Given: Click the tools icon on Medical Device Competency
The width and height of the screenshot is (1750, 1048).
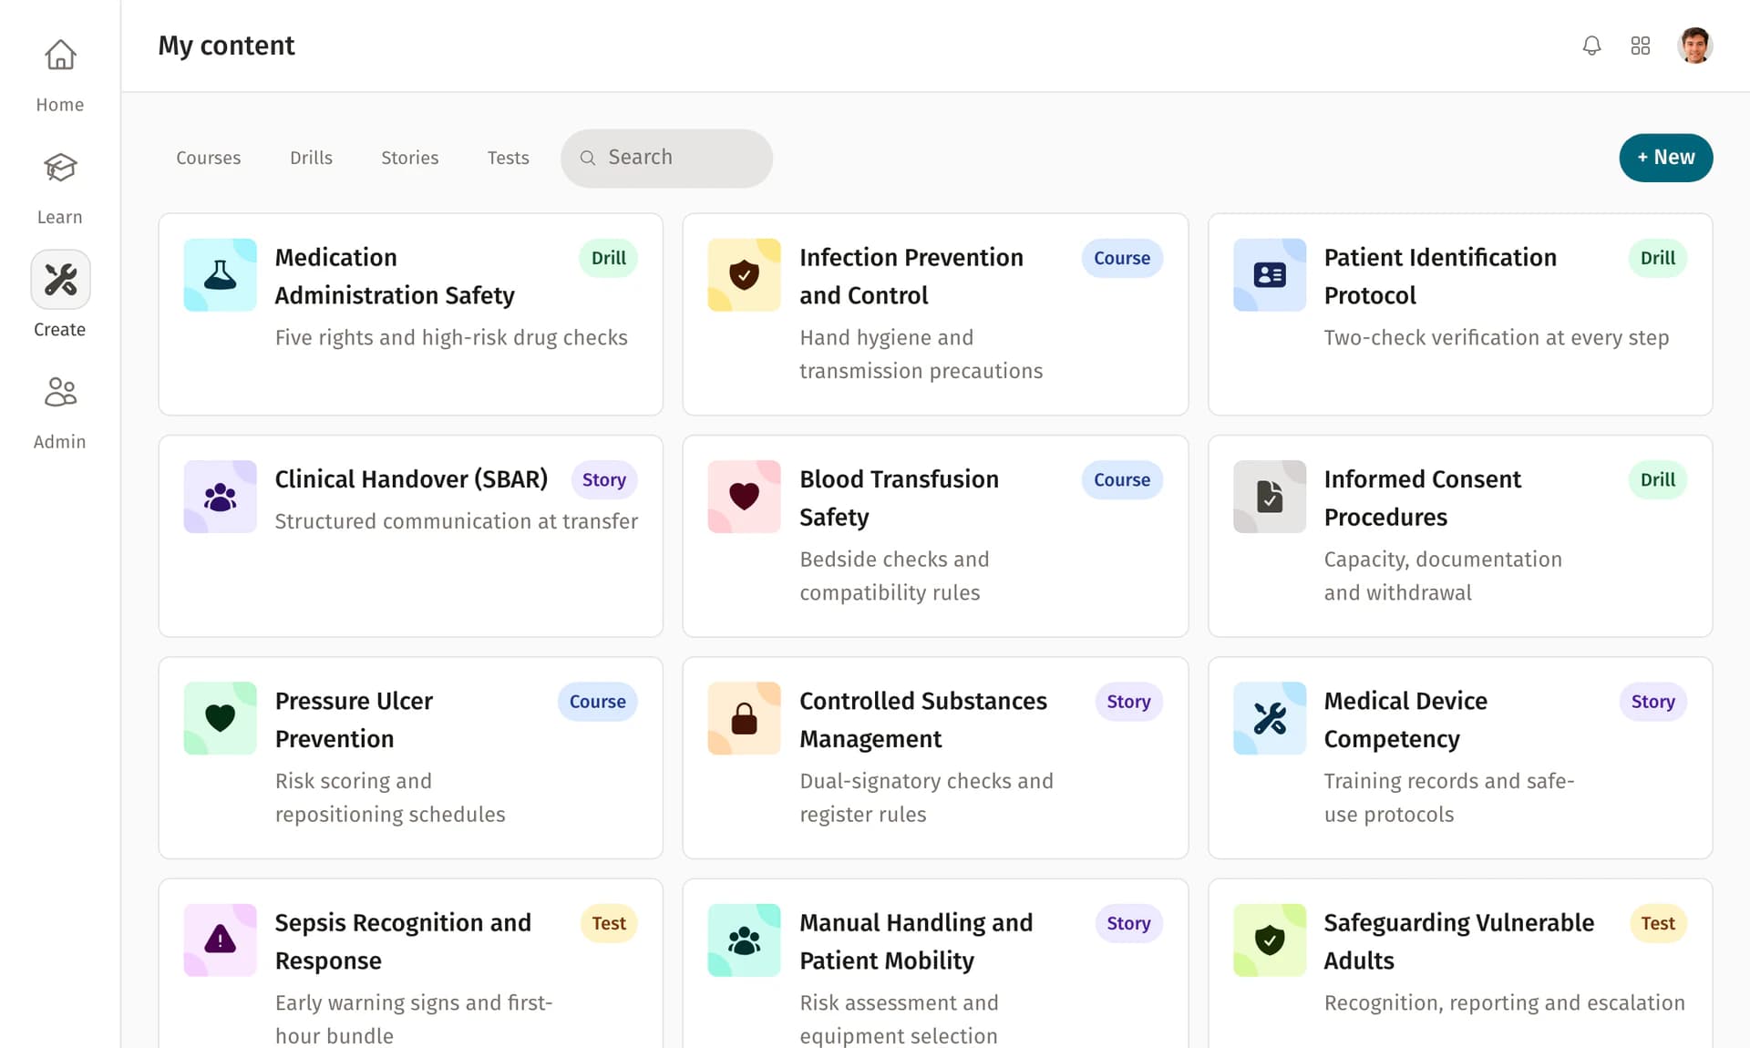Looking at the screenshot, I should click(x=1269, y=718).
